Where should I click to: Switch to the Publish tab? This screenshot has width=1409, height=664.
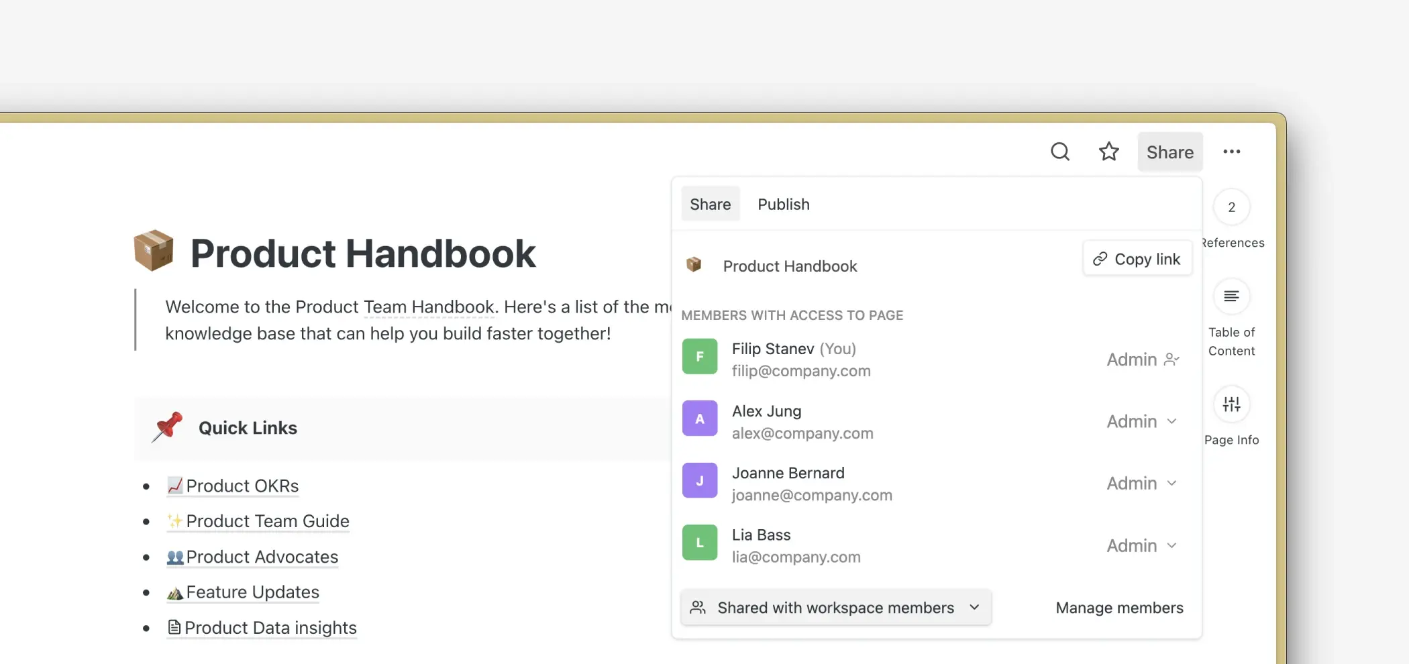[x=783, y=204]
